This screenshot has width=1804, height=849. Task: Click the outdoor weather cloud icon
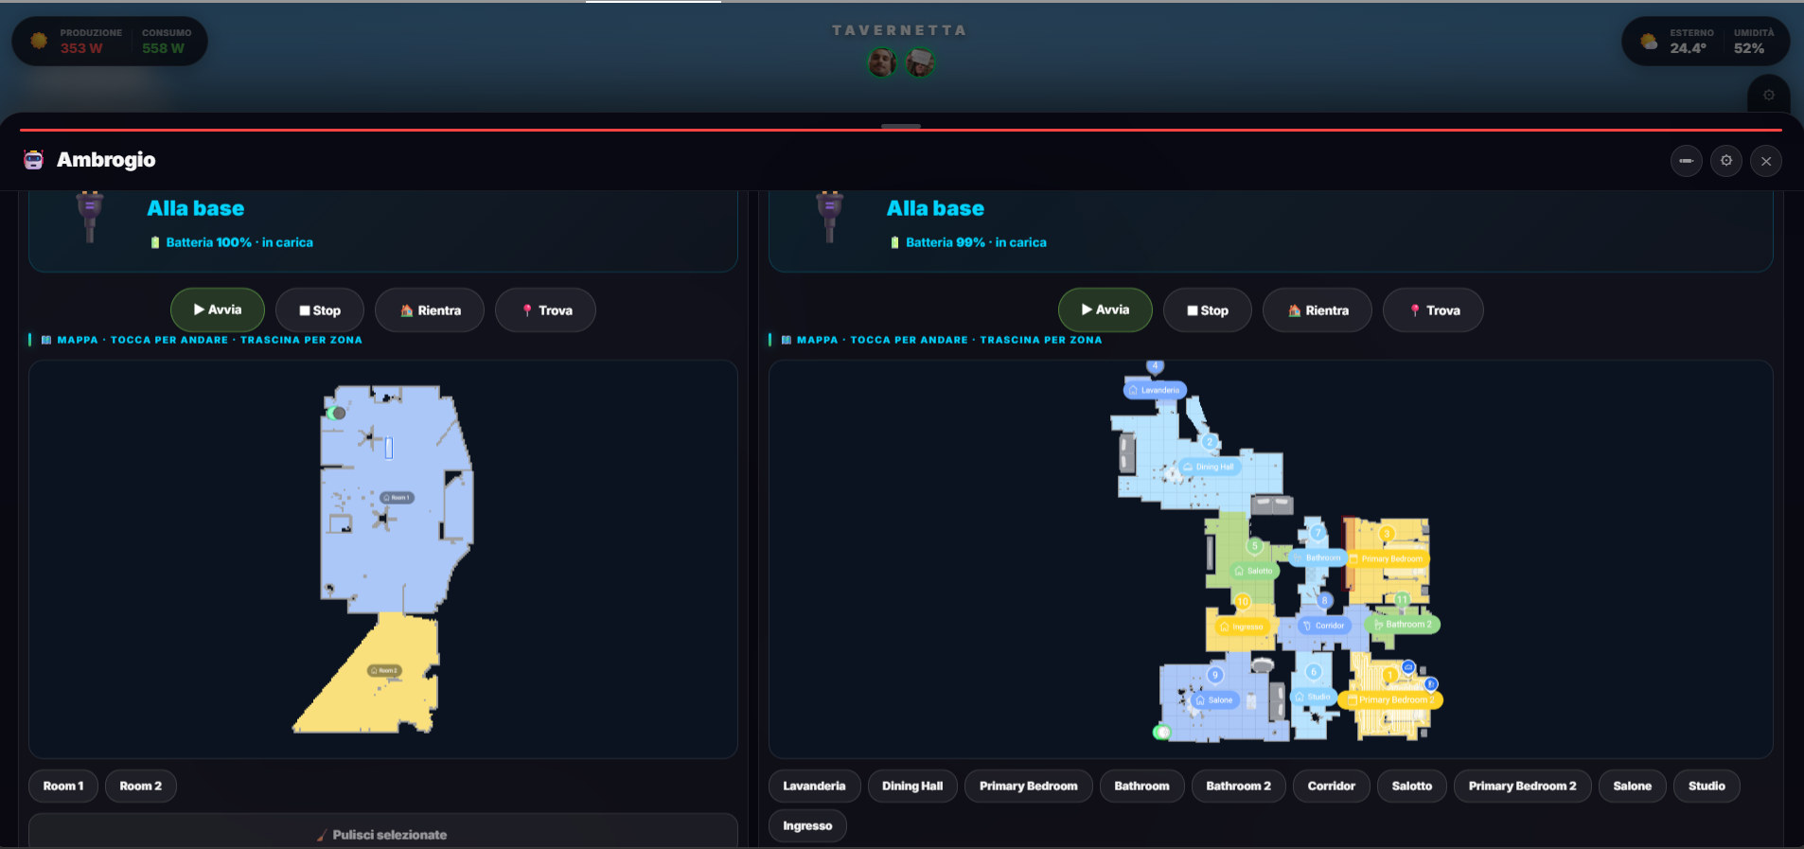[x=1649, y=41]
